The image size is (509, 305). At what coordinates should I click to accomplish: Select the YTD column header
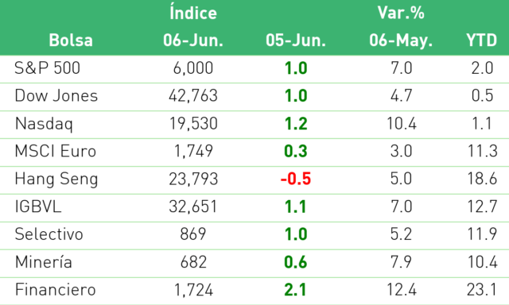click(x=482, y=41)
